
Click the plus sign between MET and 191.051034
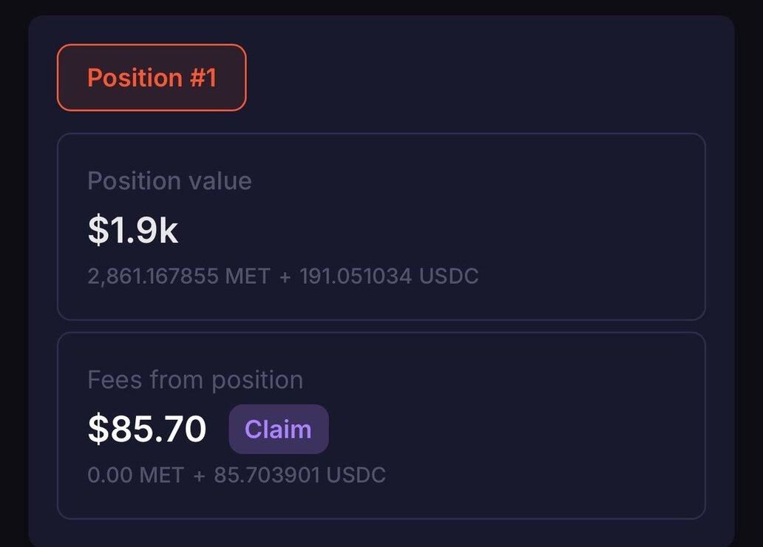[285, 276]
